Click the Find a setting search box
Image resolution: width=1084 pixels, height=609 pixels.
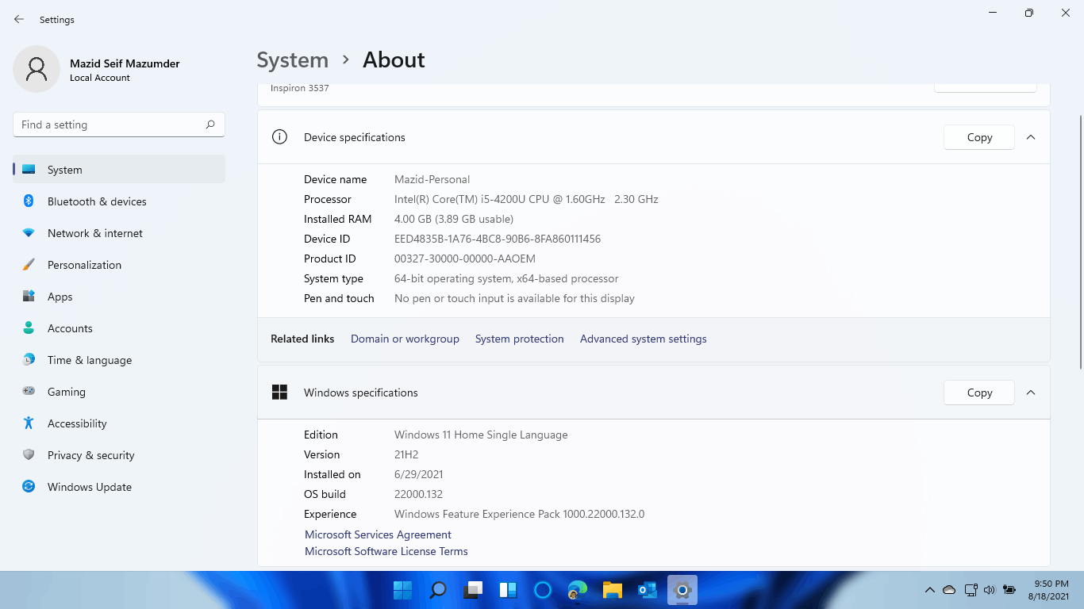pyautogui.click(x=119, y=124)
